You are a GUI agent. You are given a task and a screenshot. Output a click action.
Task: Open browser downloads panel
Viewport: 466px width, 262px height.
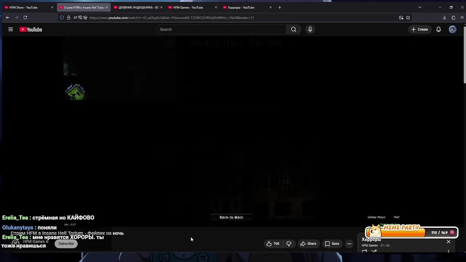(445, 17)
